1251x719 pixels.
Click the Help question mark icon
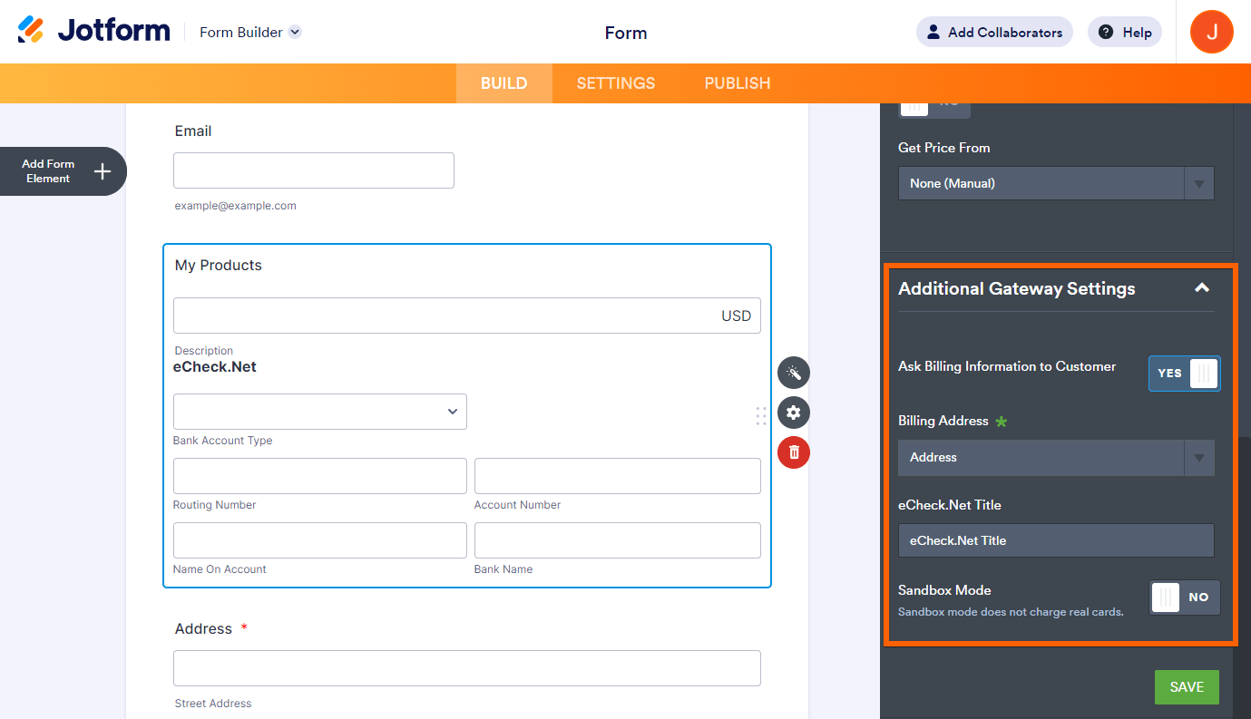pos(1106,33)
